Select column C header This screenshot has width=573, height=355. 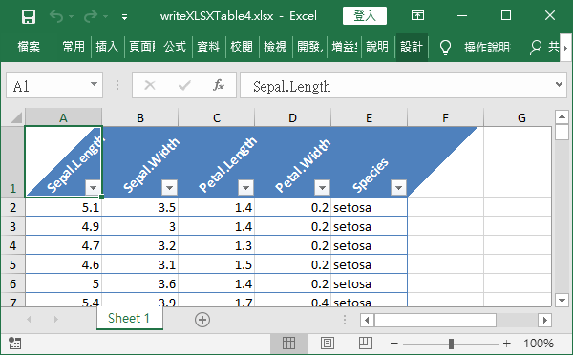click(x=217, y=117)
